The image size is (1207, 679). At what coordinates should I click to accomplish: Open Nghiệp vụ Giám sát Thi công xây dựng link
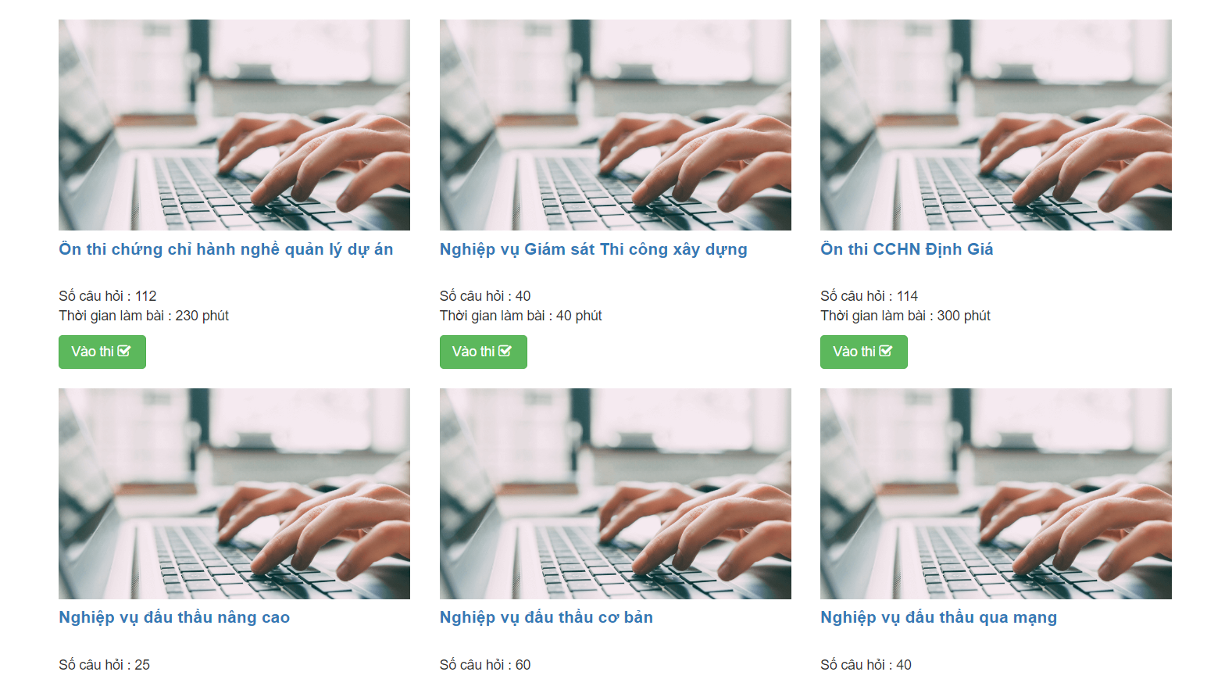coord(594,249)
